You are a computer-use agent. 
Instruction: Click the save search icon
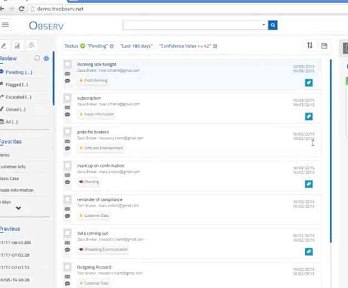tap(324, 46)
